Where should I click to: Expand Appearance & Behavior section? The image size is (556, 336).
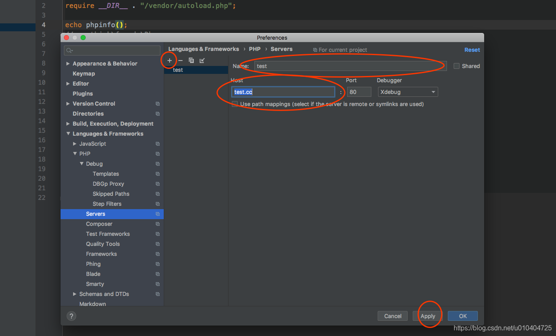tap(68, 63)
